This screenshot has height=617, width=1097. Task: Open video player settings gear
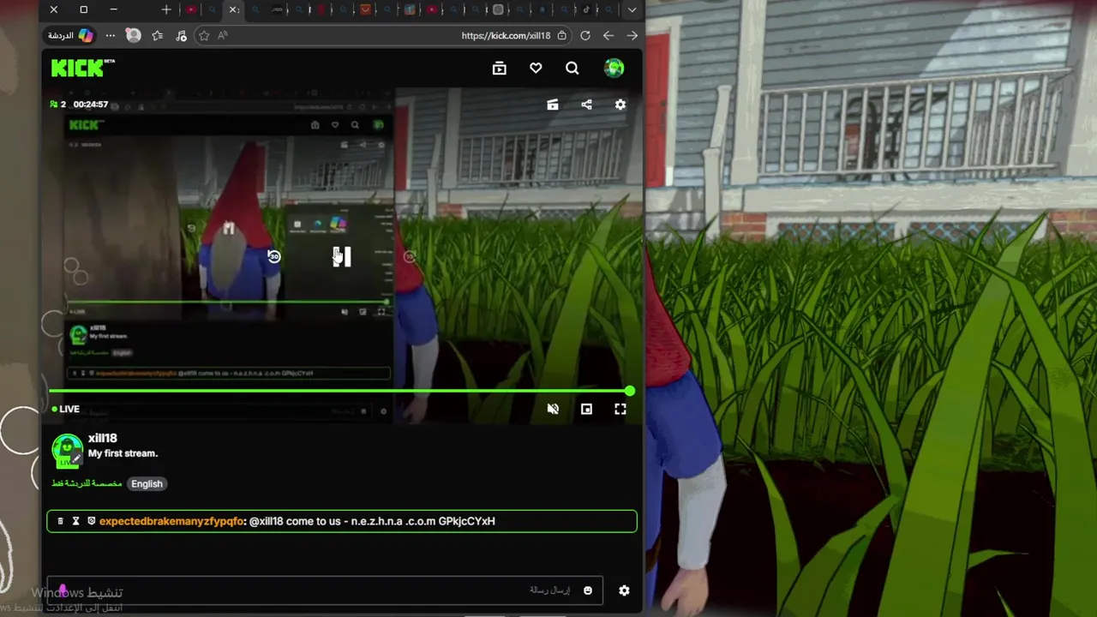(620, 105)
